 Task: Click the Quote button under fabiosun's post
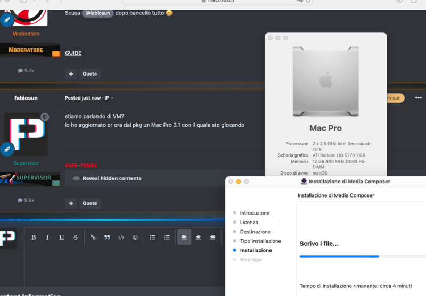point(89,203)
